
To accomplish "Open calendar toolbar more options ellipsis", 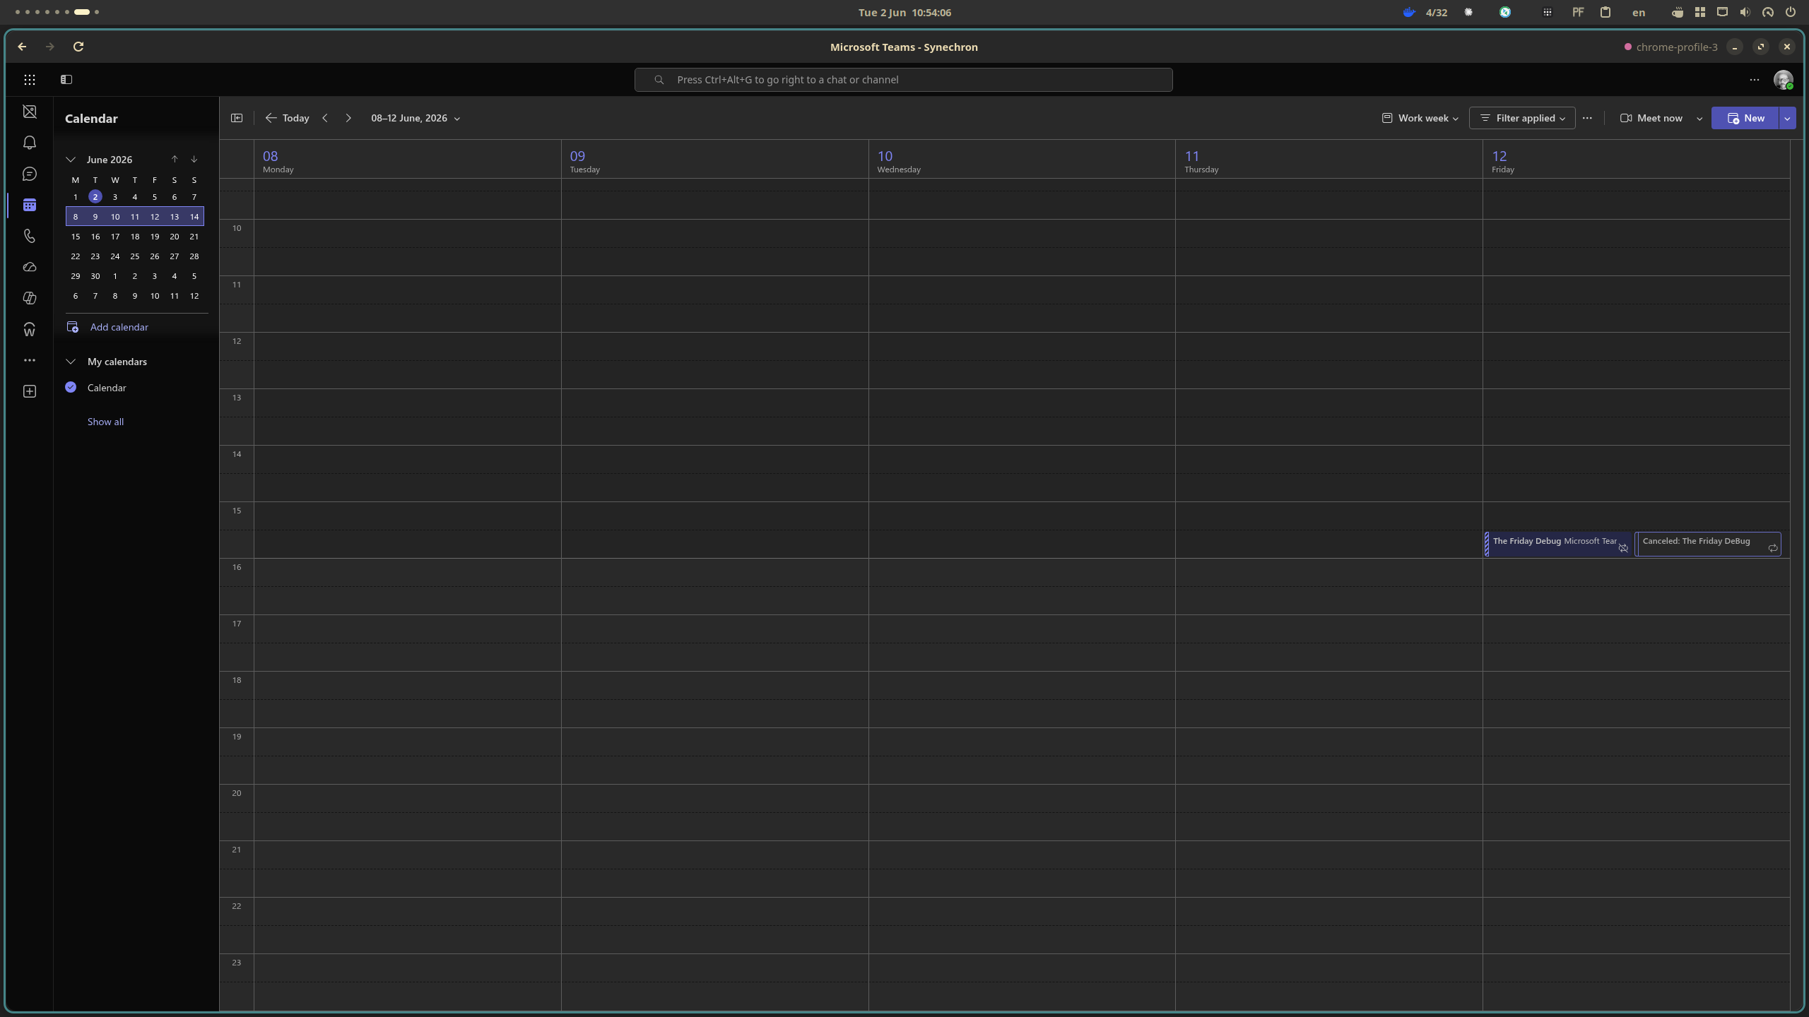I will click(x=1587, y=118).
